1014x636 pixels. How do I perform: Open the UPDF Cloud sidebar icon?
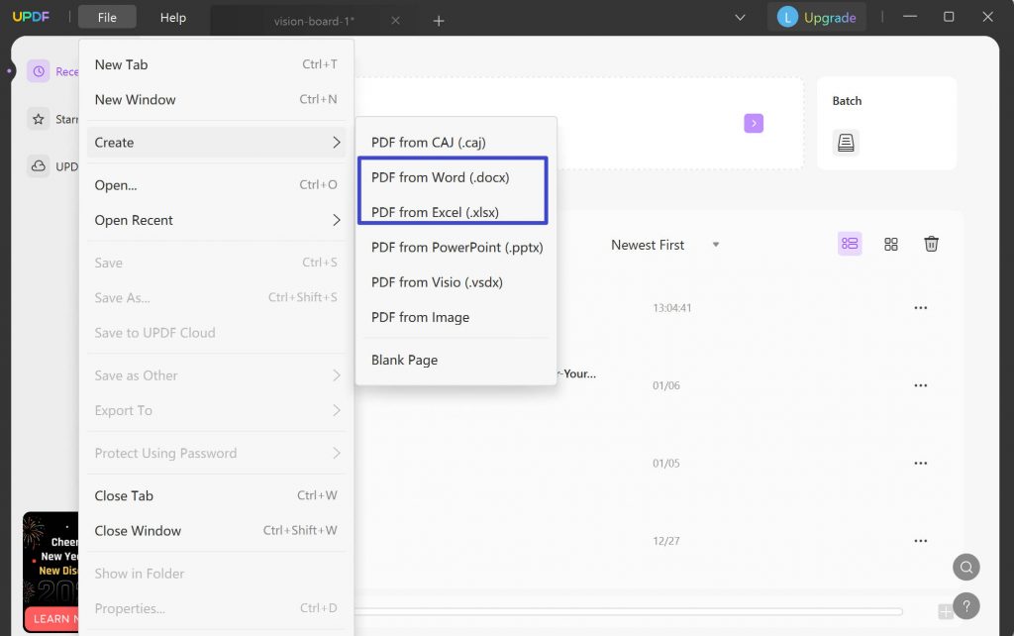(39, 166)
